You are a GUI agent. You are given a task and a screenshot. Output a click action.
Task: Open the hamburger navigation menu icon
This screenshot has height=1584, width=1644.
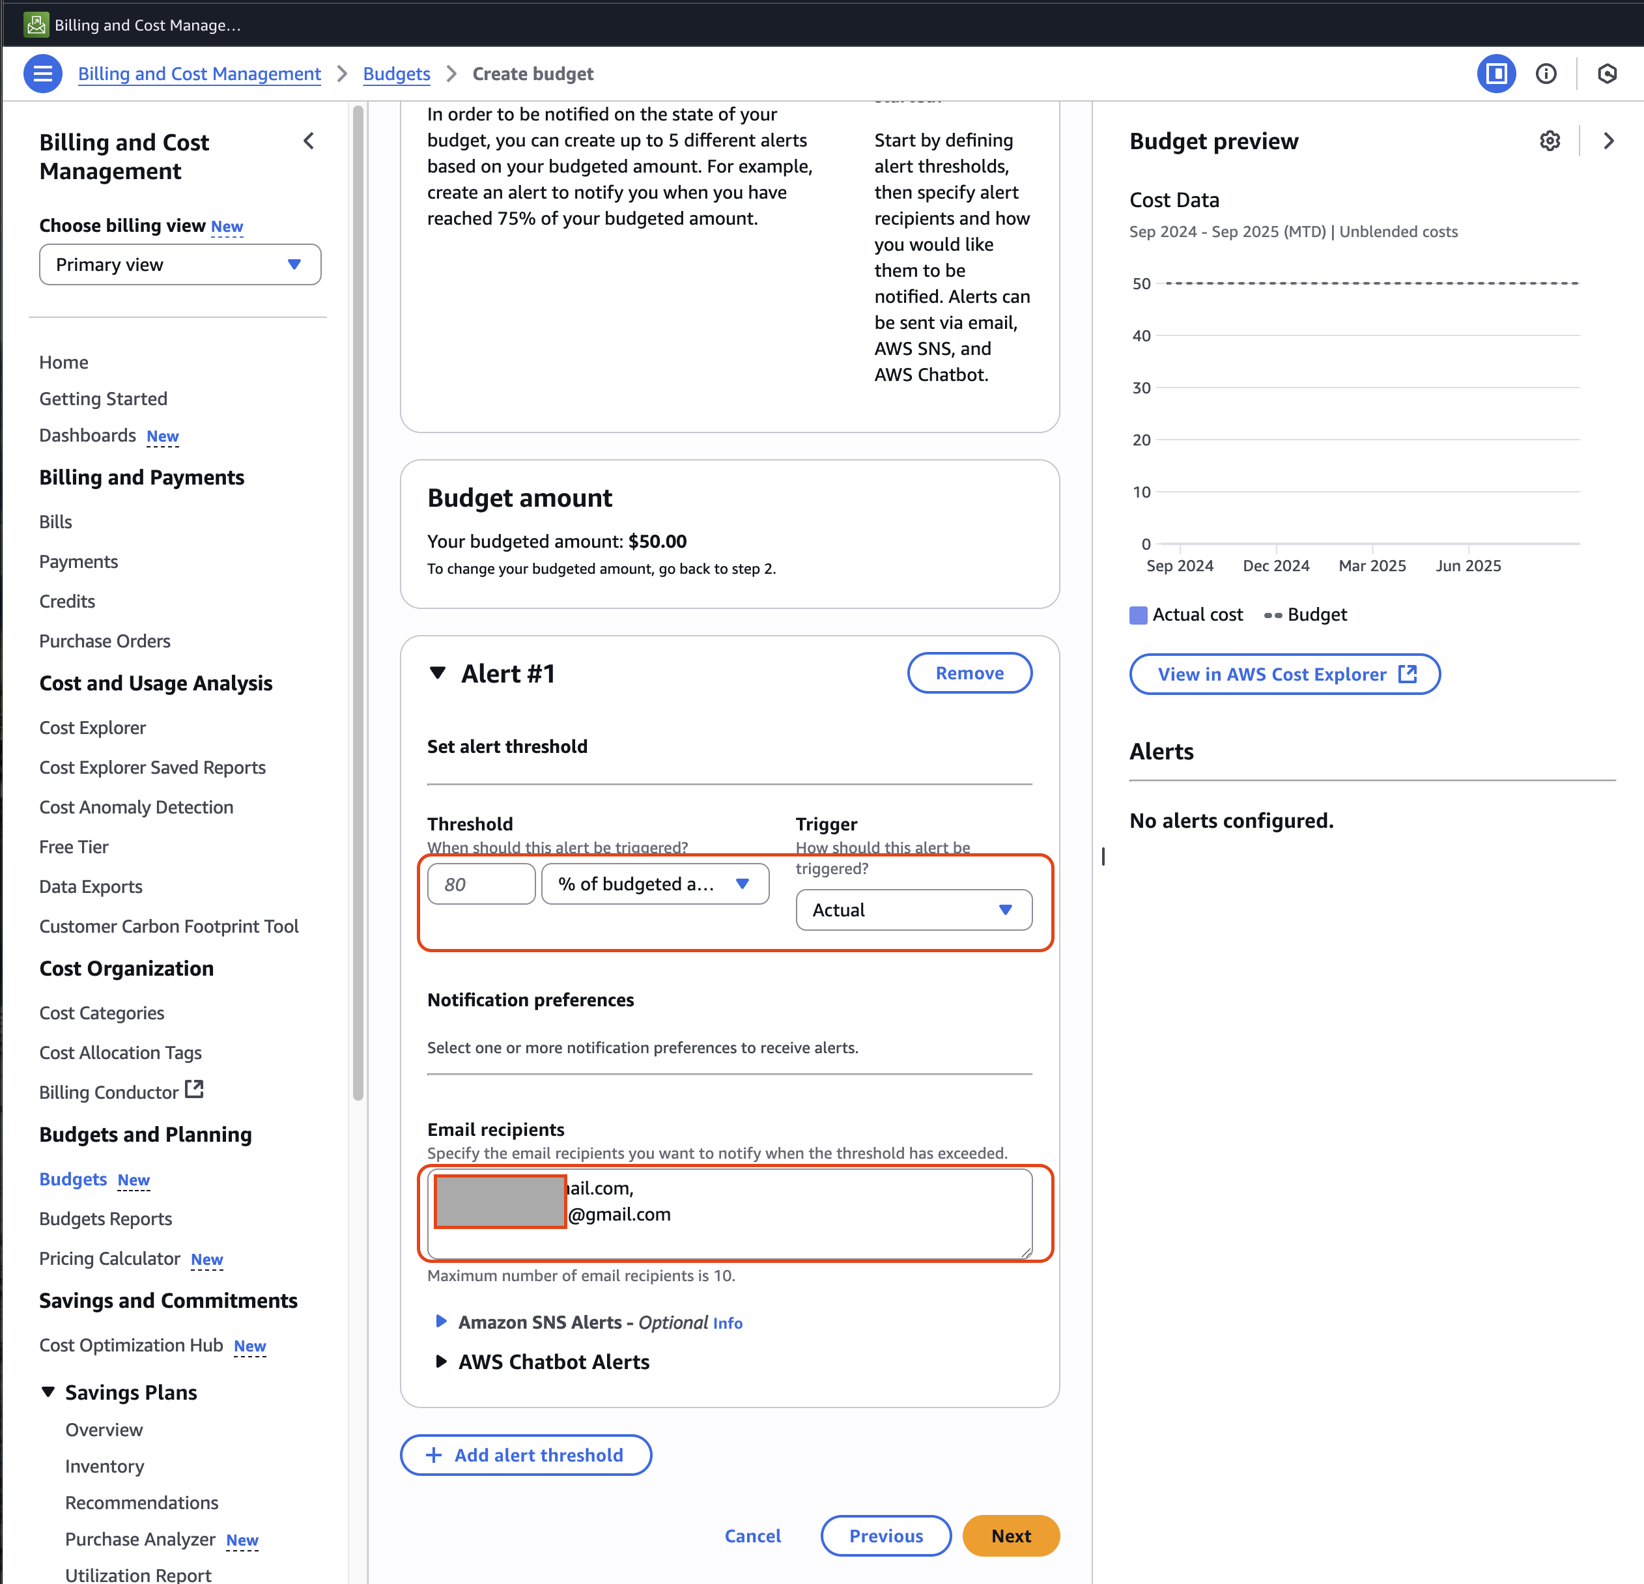43,74
